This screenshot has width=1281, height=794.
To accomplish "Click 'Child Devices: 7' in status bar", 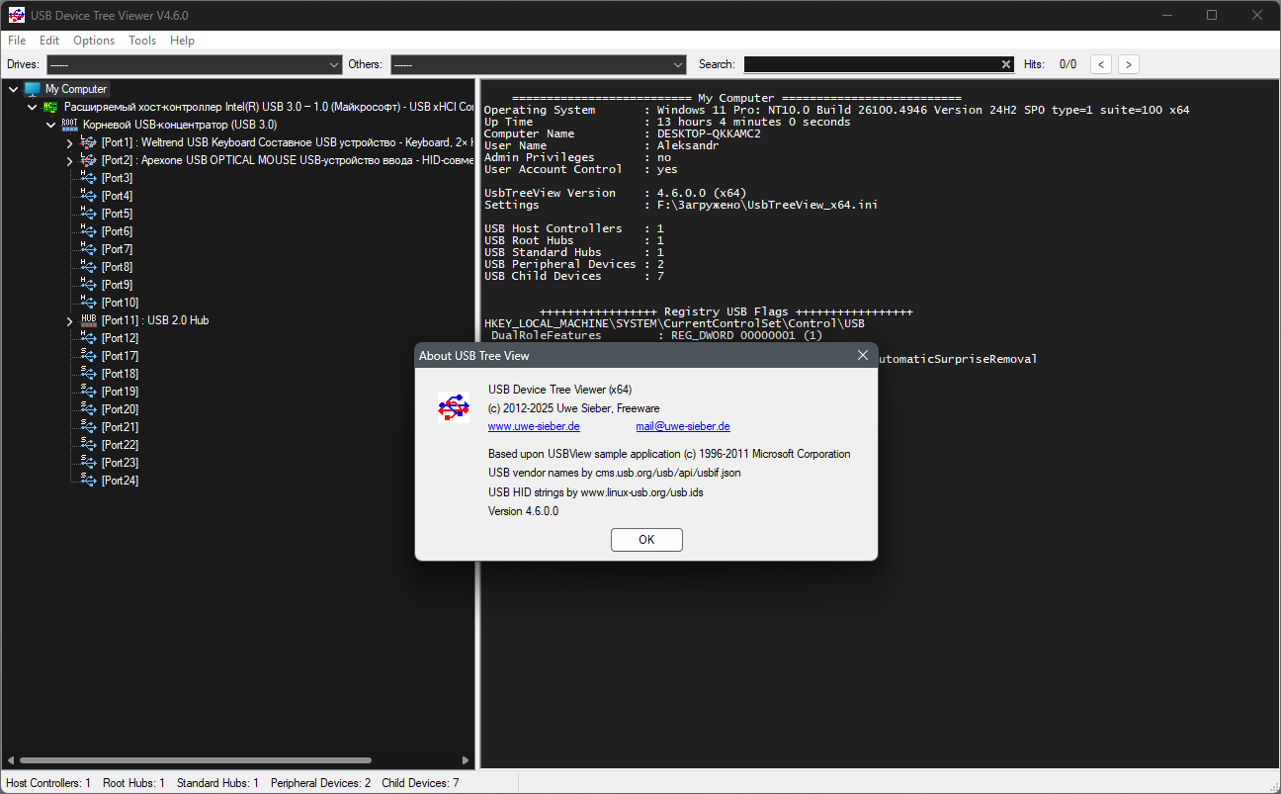I will 420,783.
